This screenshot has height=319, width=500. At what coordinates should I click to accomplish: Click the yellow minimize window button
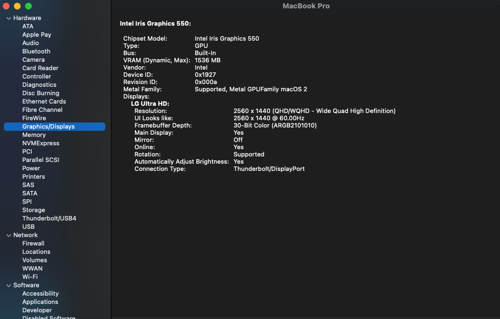[x=17, y=6]
